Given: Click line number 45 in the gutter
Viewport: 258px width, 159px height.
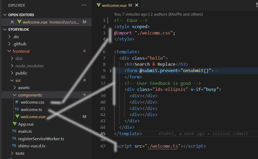Looking at the screenshot, I should pyautogui.click(x=103, y=134).
